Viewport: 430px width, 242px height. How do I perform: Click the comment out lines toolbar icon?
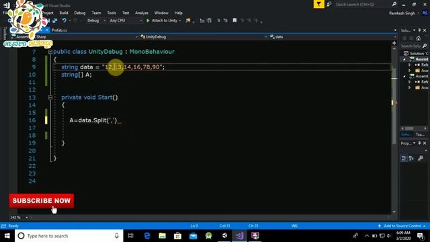click(x=218, y=21)
